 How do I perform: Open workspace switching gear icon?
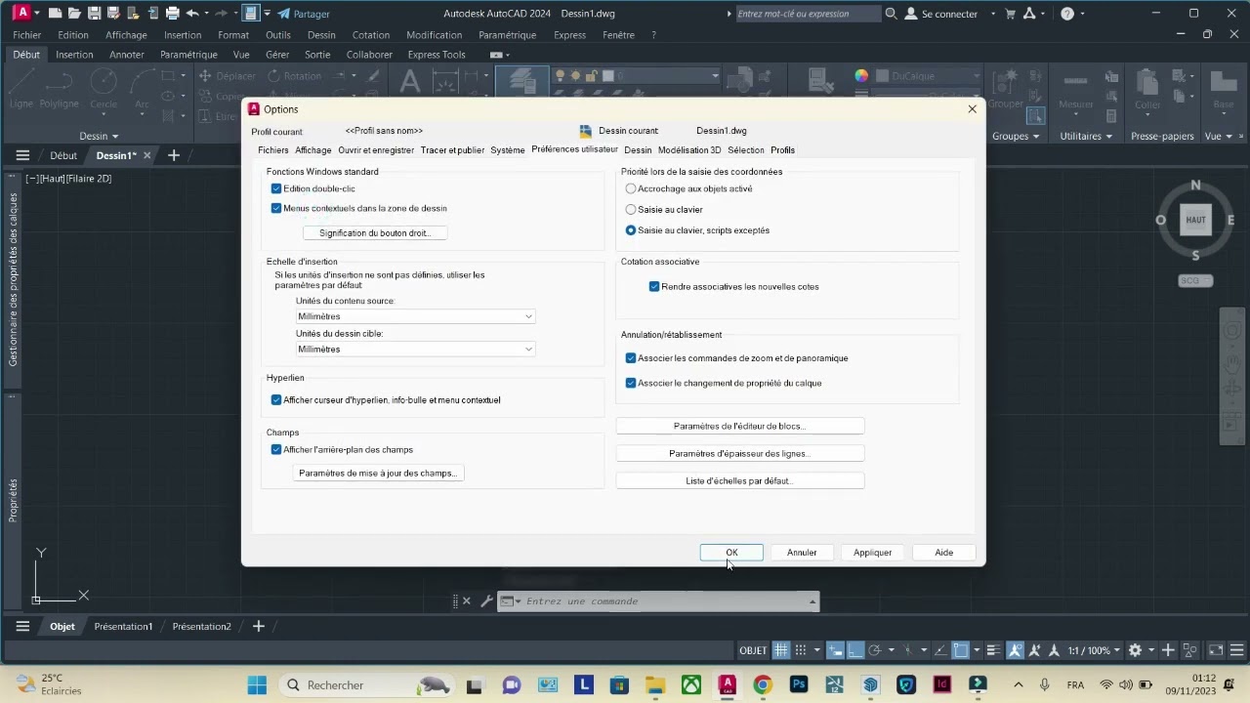click(1135, 650)
